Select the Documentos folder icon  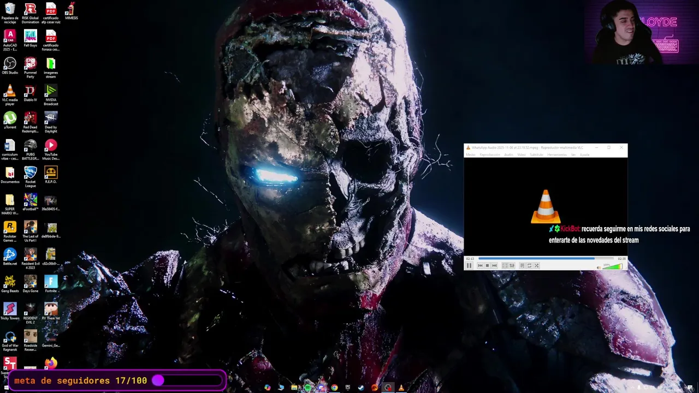tap(10, 175)
